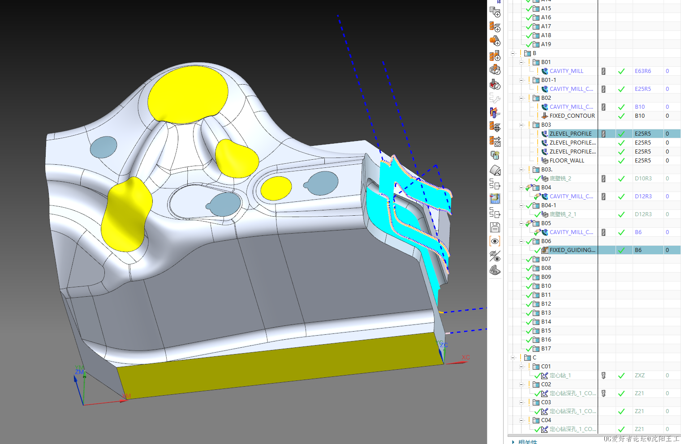This screenshot has width=681, height=444.
Task: Toggle the Show/Hide crossed-eye icon
Action: tap(495, 256)
